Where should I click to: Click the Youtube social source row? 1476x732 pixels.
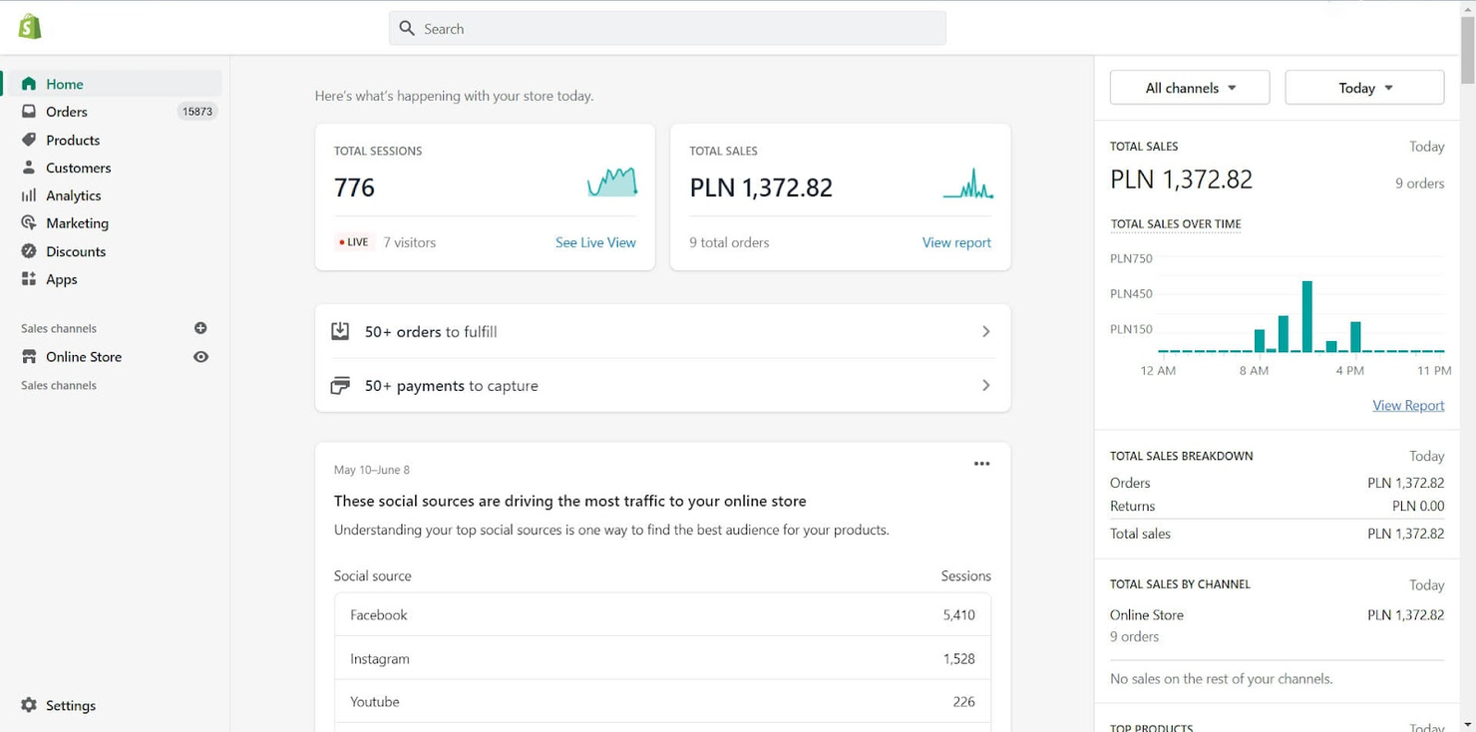(662, 701)
